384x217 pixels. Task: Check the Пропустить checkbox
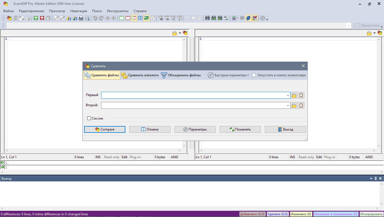click(357, 25)
